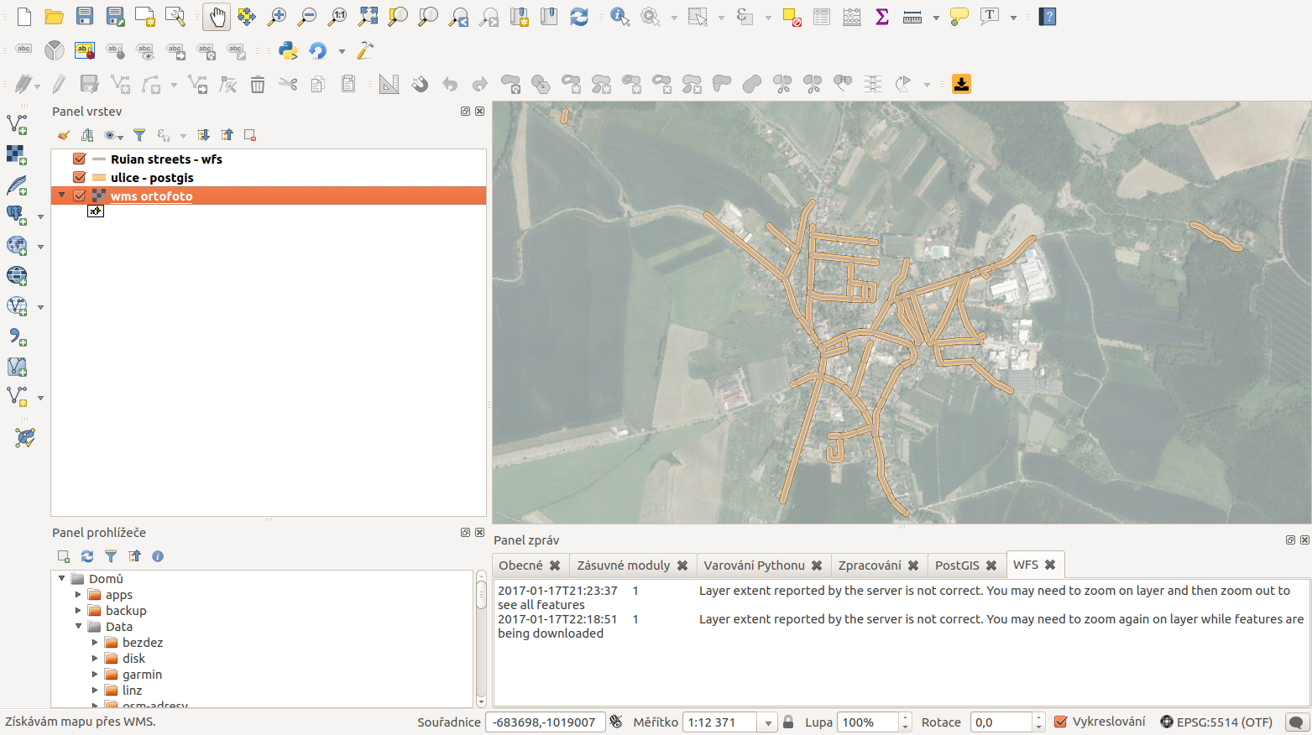Select the Zoom In magnifier tool

point(277,17)
